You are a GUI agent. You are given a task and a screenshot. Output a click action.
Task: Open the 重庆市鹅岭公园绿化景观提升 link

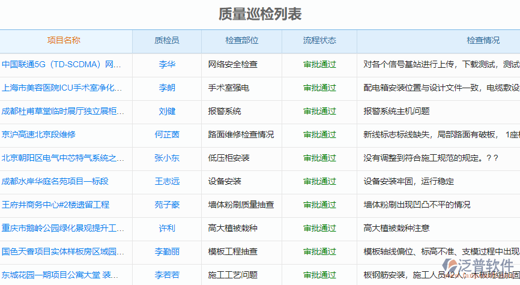tap(62, 228)
